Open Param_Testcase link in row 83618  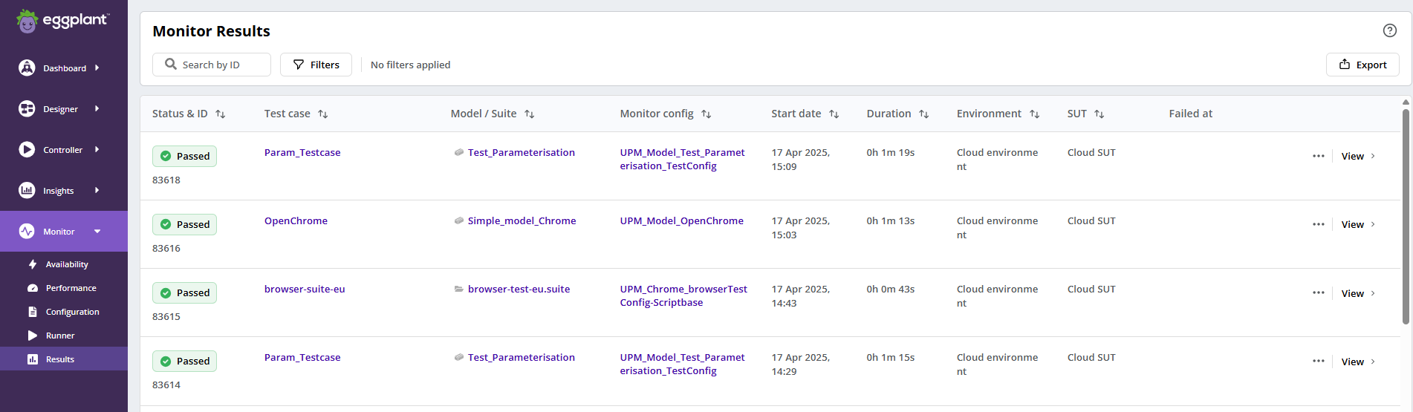pyautogui.click(x=302, y=152)
